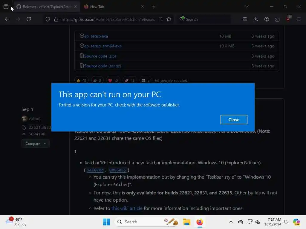The width and height of the screenshot is (306, 229).
Task: Open weather widget 48°F Cloudy
Action: point(16,222)
